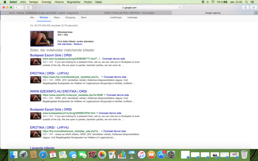Open Notification Center in the menu bar
The height and width of the screenshot is (161, 258).
(x=252, y=2)
